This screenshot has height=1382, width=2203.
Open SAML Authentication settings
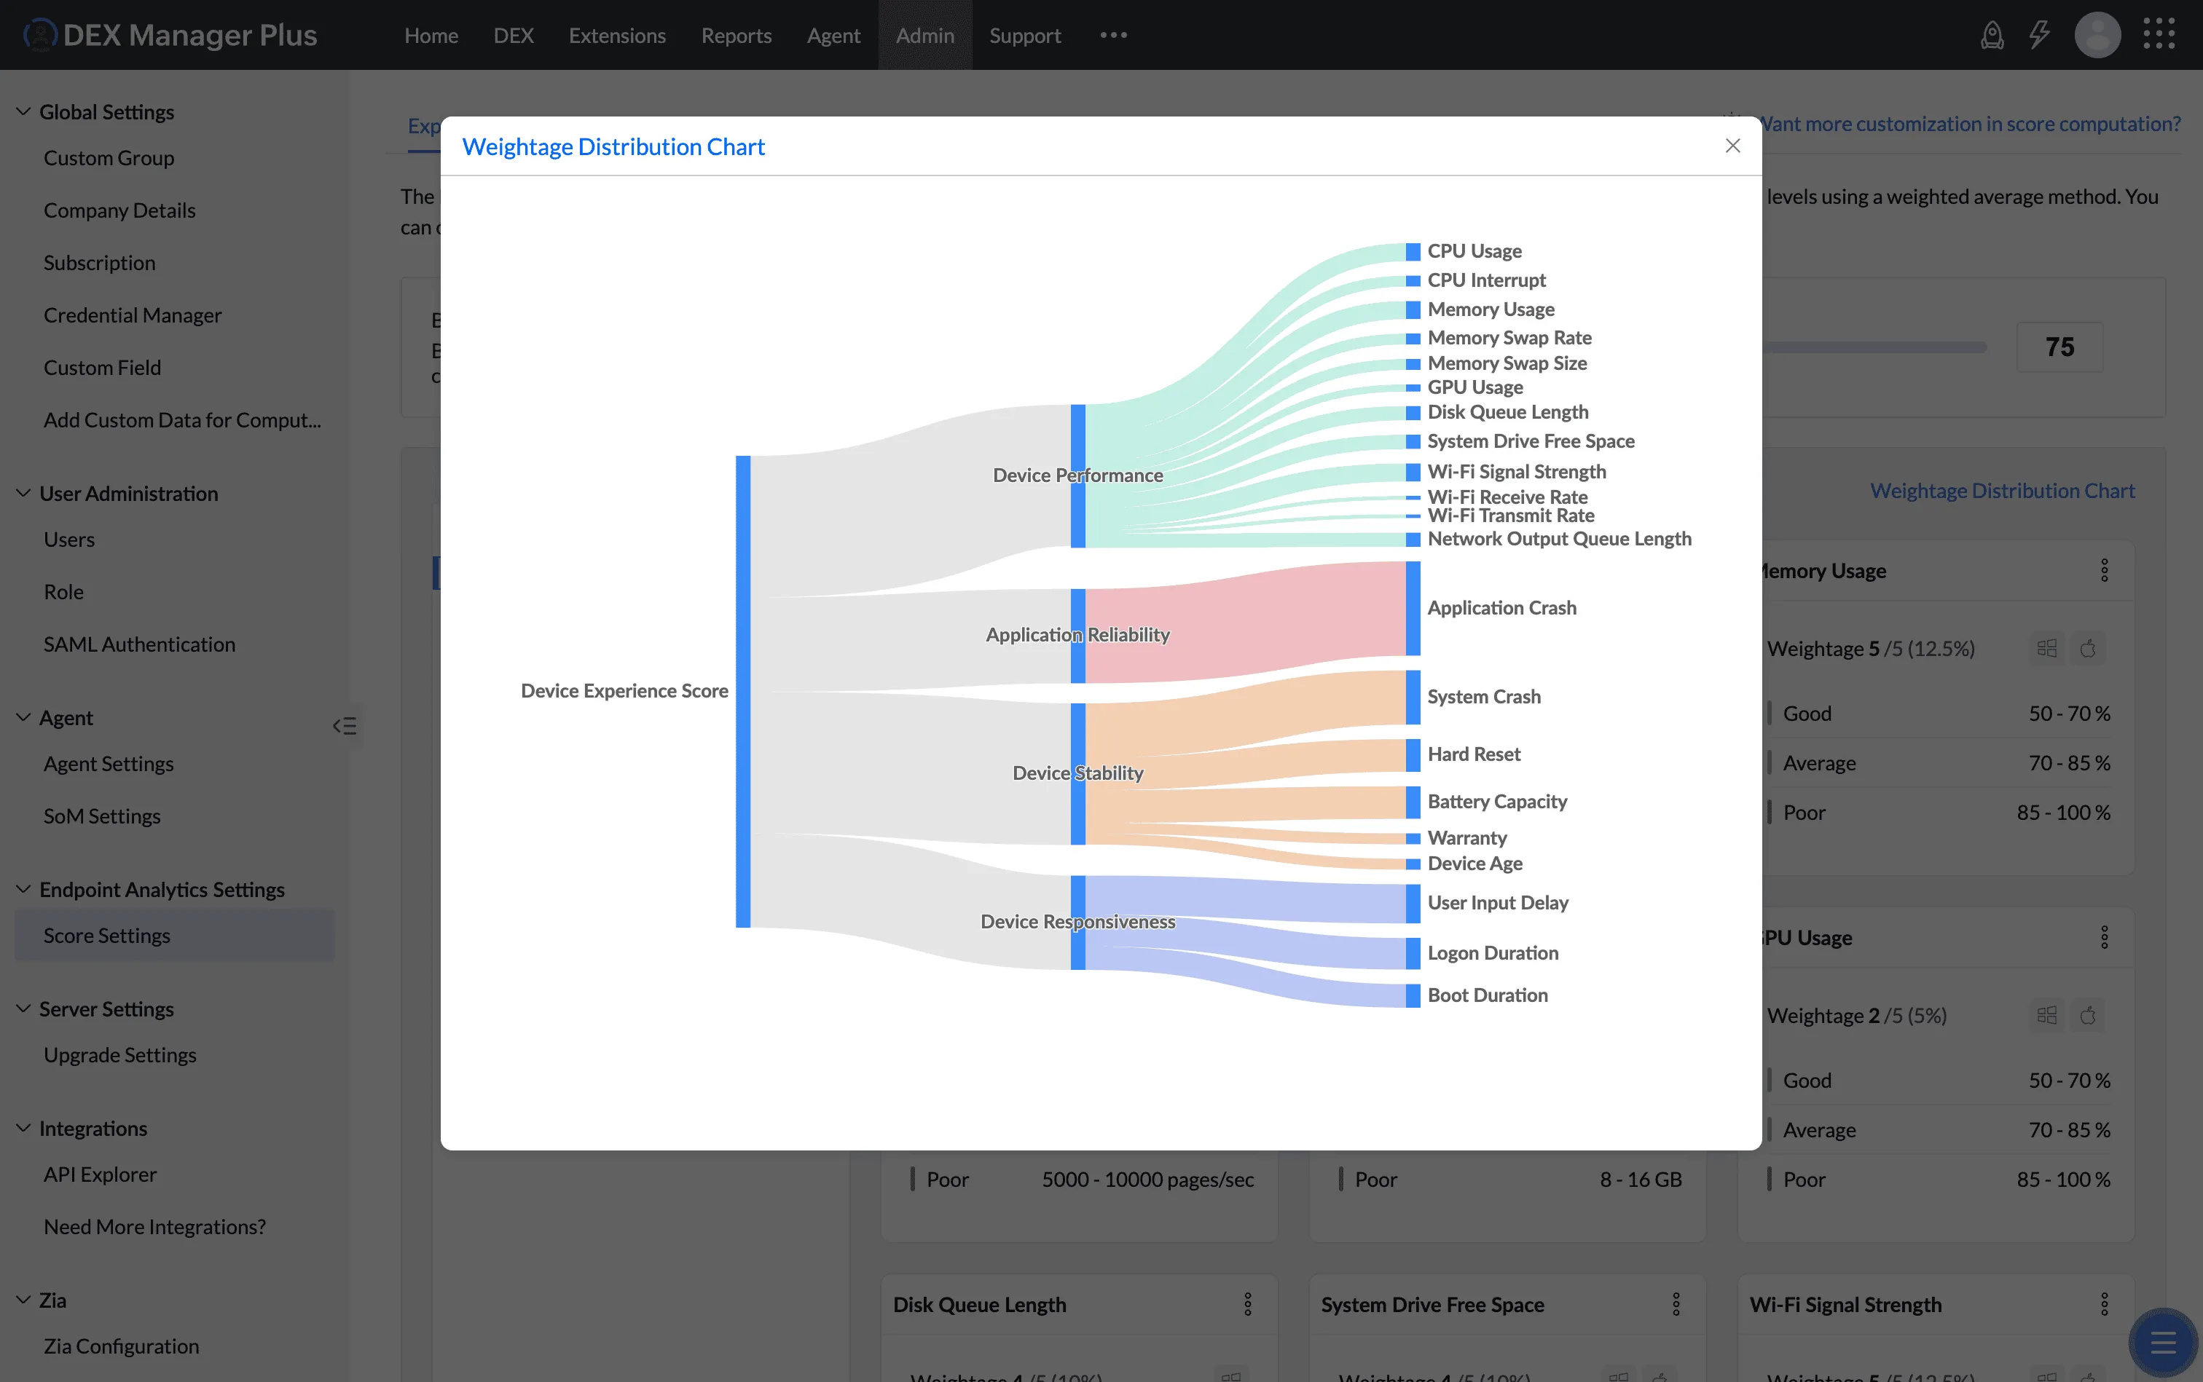139,644
